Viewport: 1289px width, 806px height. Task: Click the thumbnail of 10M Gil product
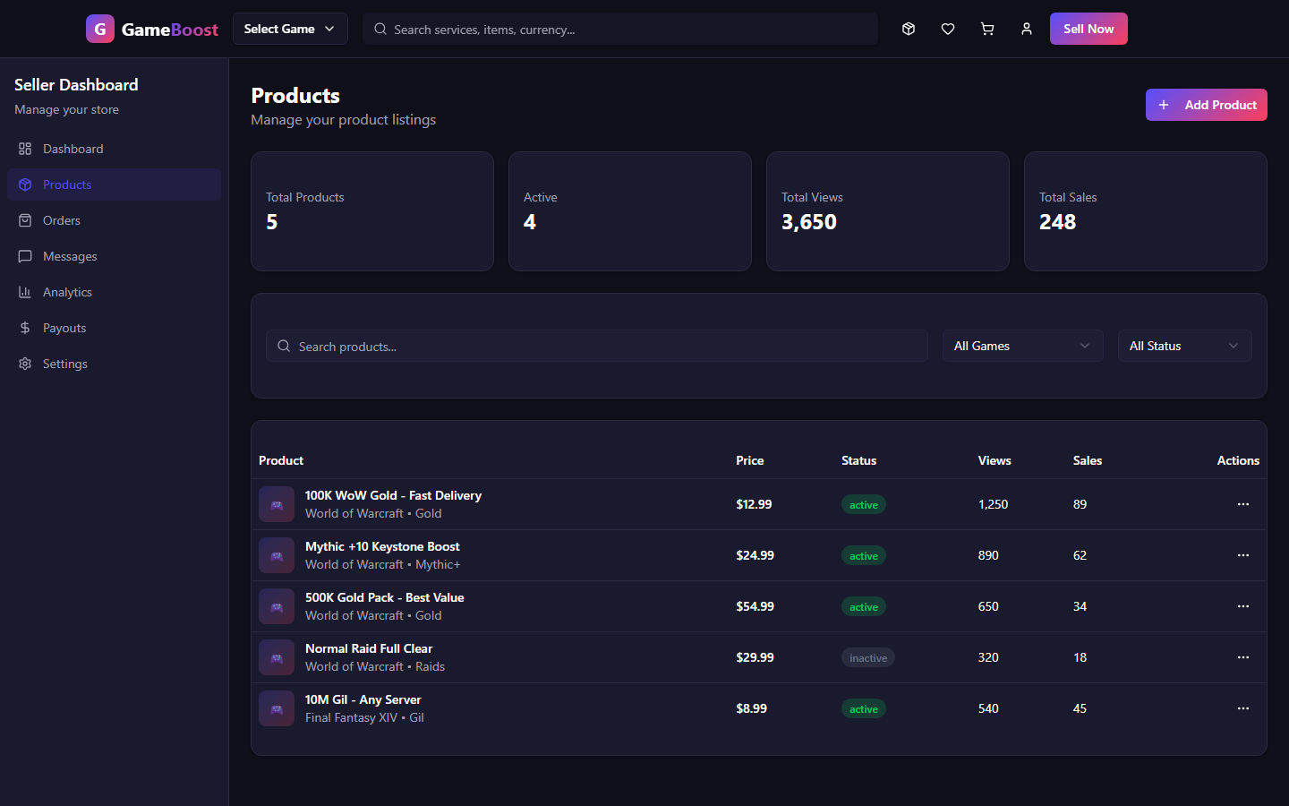pyautogui.click(x=277, y=708)
